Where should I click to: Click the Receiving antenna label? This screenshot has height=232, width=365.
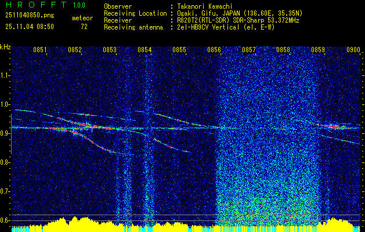pyautogui.click(x=133, y=27)
